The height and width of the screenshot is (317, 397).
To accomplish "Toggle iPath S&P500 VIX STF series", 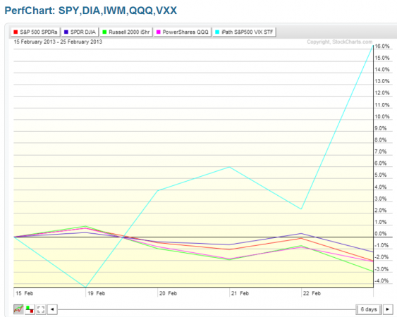I will coord(244,32).
